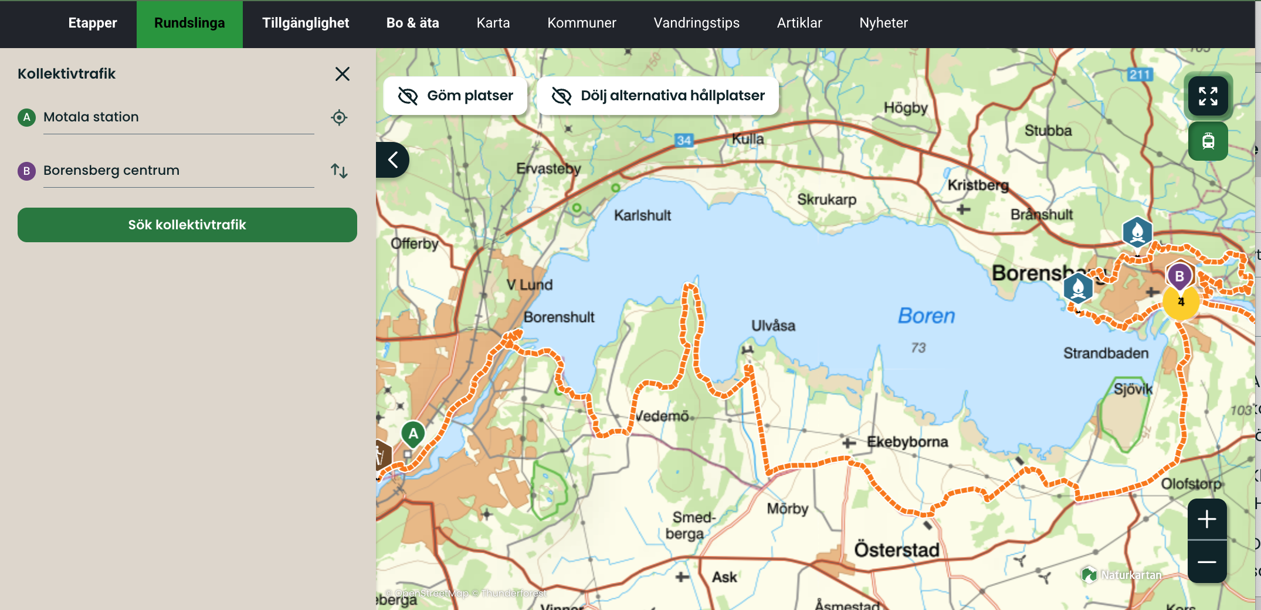Click the Högby label

tap(906, 108)
